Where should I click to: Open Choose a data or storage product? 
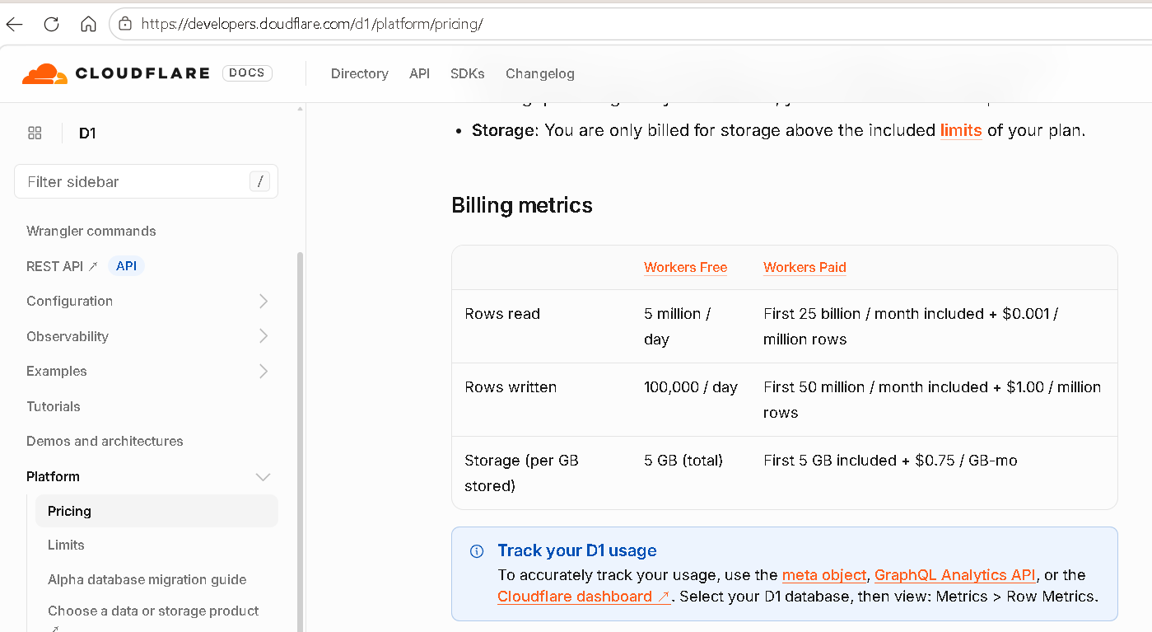[153, 611]
